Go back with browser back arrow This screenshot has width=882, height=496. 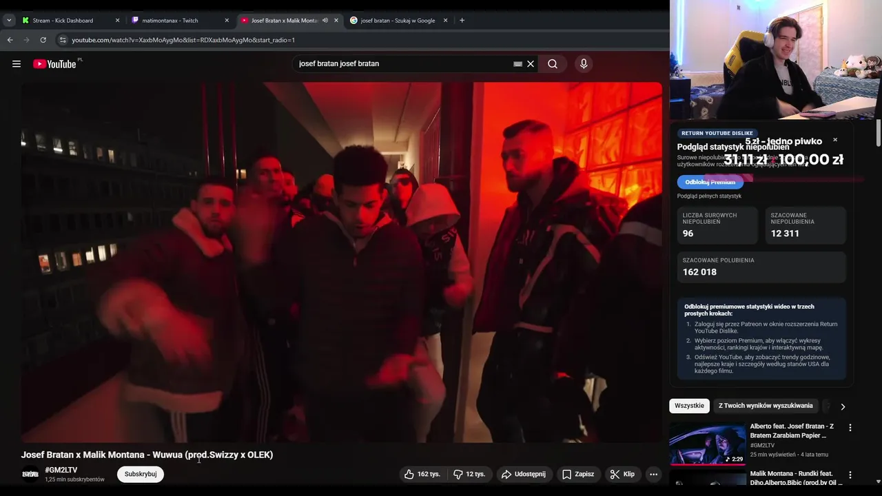coord(10,40)
